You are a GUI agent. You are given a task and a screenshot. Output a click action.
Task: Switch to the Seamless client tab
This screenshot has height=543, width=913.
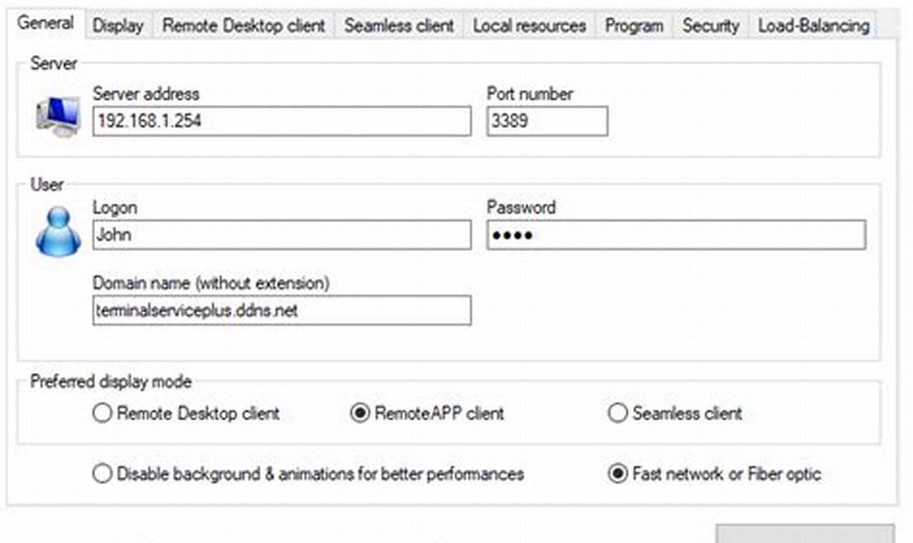click(x=398, y=25)
